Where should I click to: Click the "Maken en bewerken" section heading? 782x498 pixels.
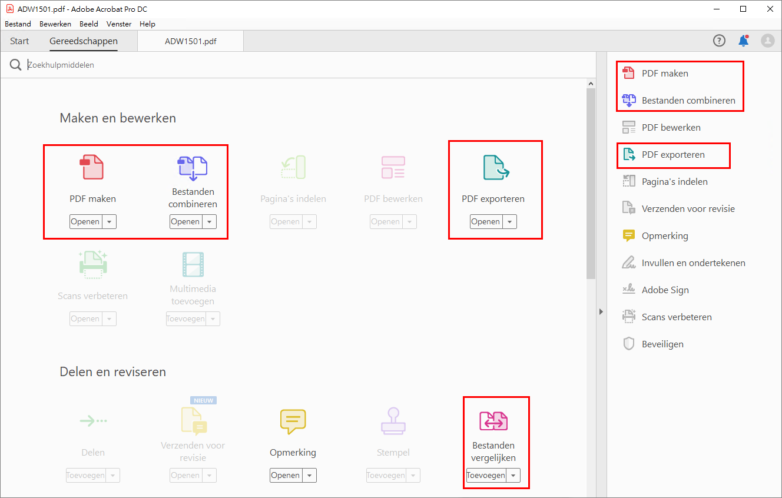point(118,118)
